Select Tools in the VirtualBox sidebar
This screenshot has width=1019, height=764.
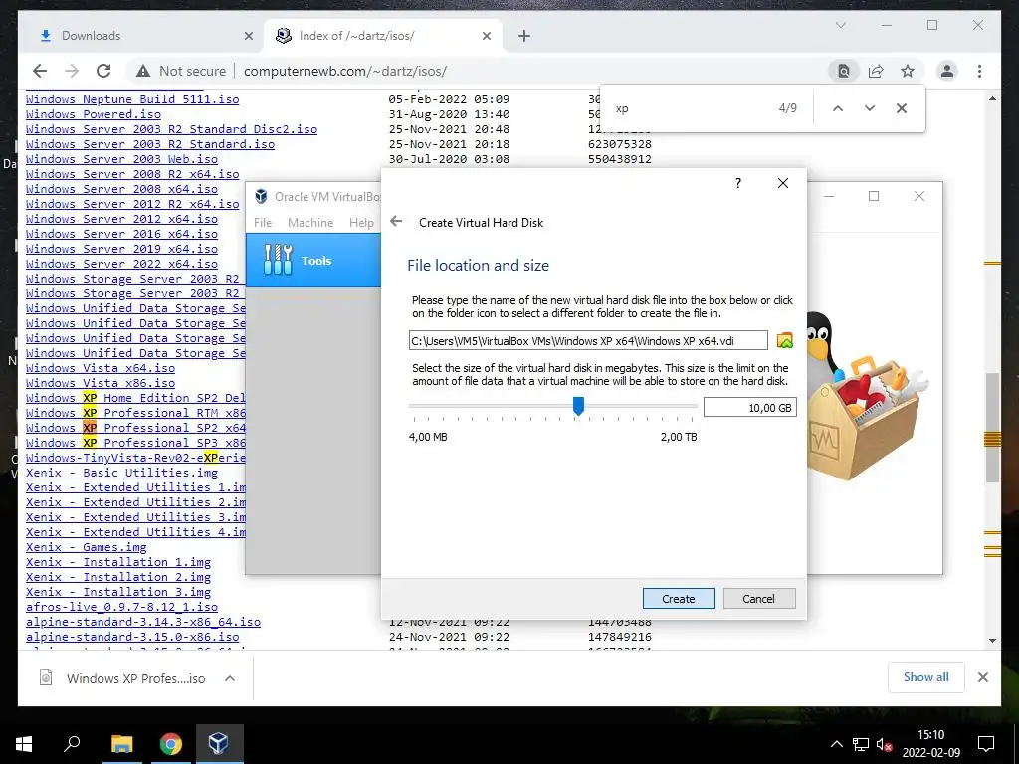(x=313, y=261)
